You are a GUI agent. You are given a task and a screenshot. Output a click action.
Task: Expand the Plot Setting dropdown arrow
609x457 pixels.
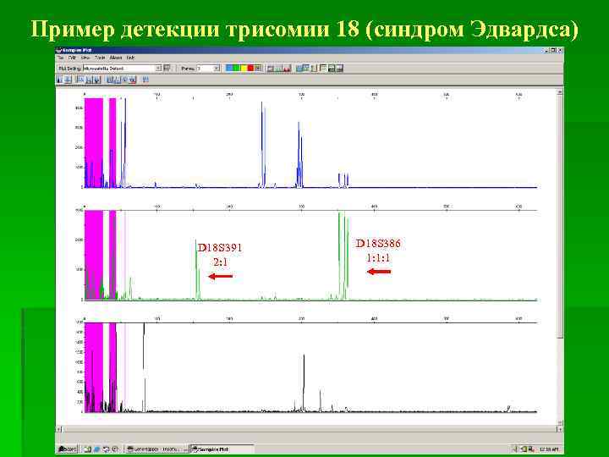pyautogui.click(x=158, y=69)
